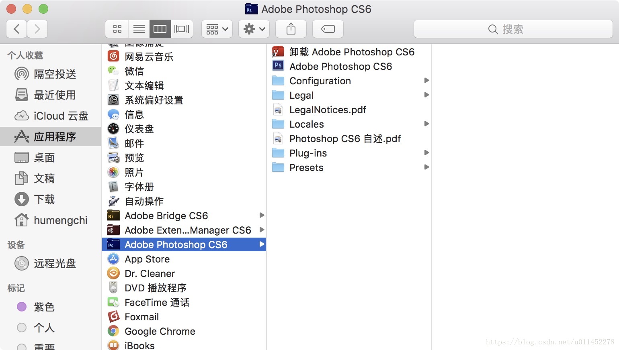
Task: Select the 个人 tag in sidebar
Action: click(x=51, y=328)
